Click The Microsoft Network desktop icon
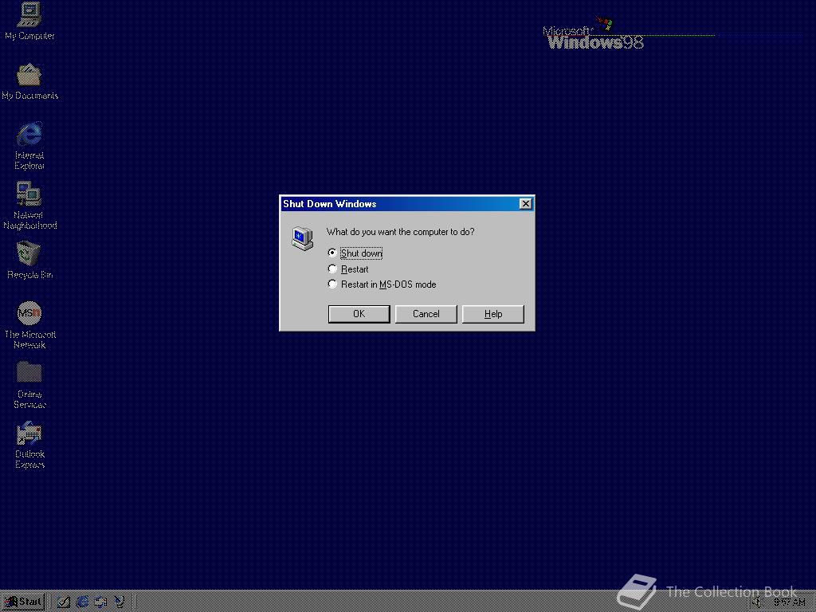 (29, 325)
